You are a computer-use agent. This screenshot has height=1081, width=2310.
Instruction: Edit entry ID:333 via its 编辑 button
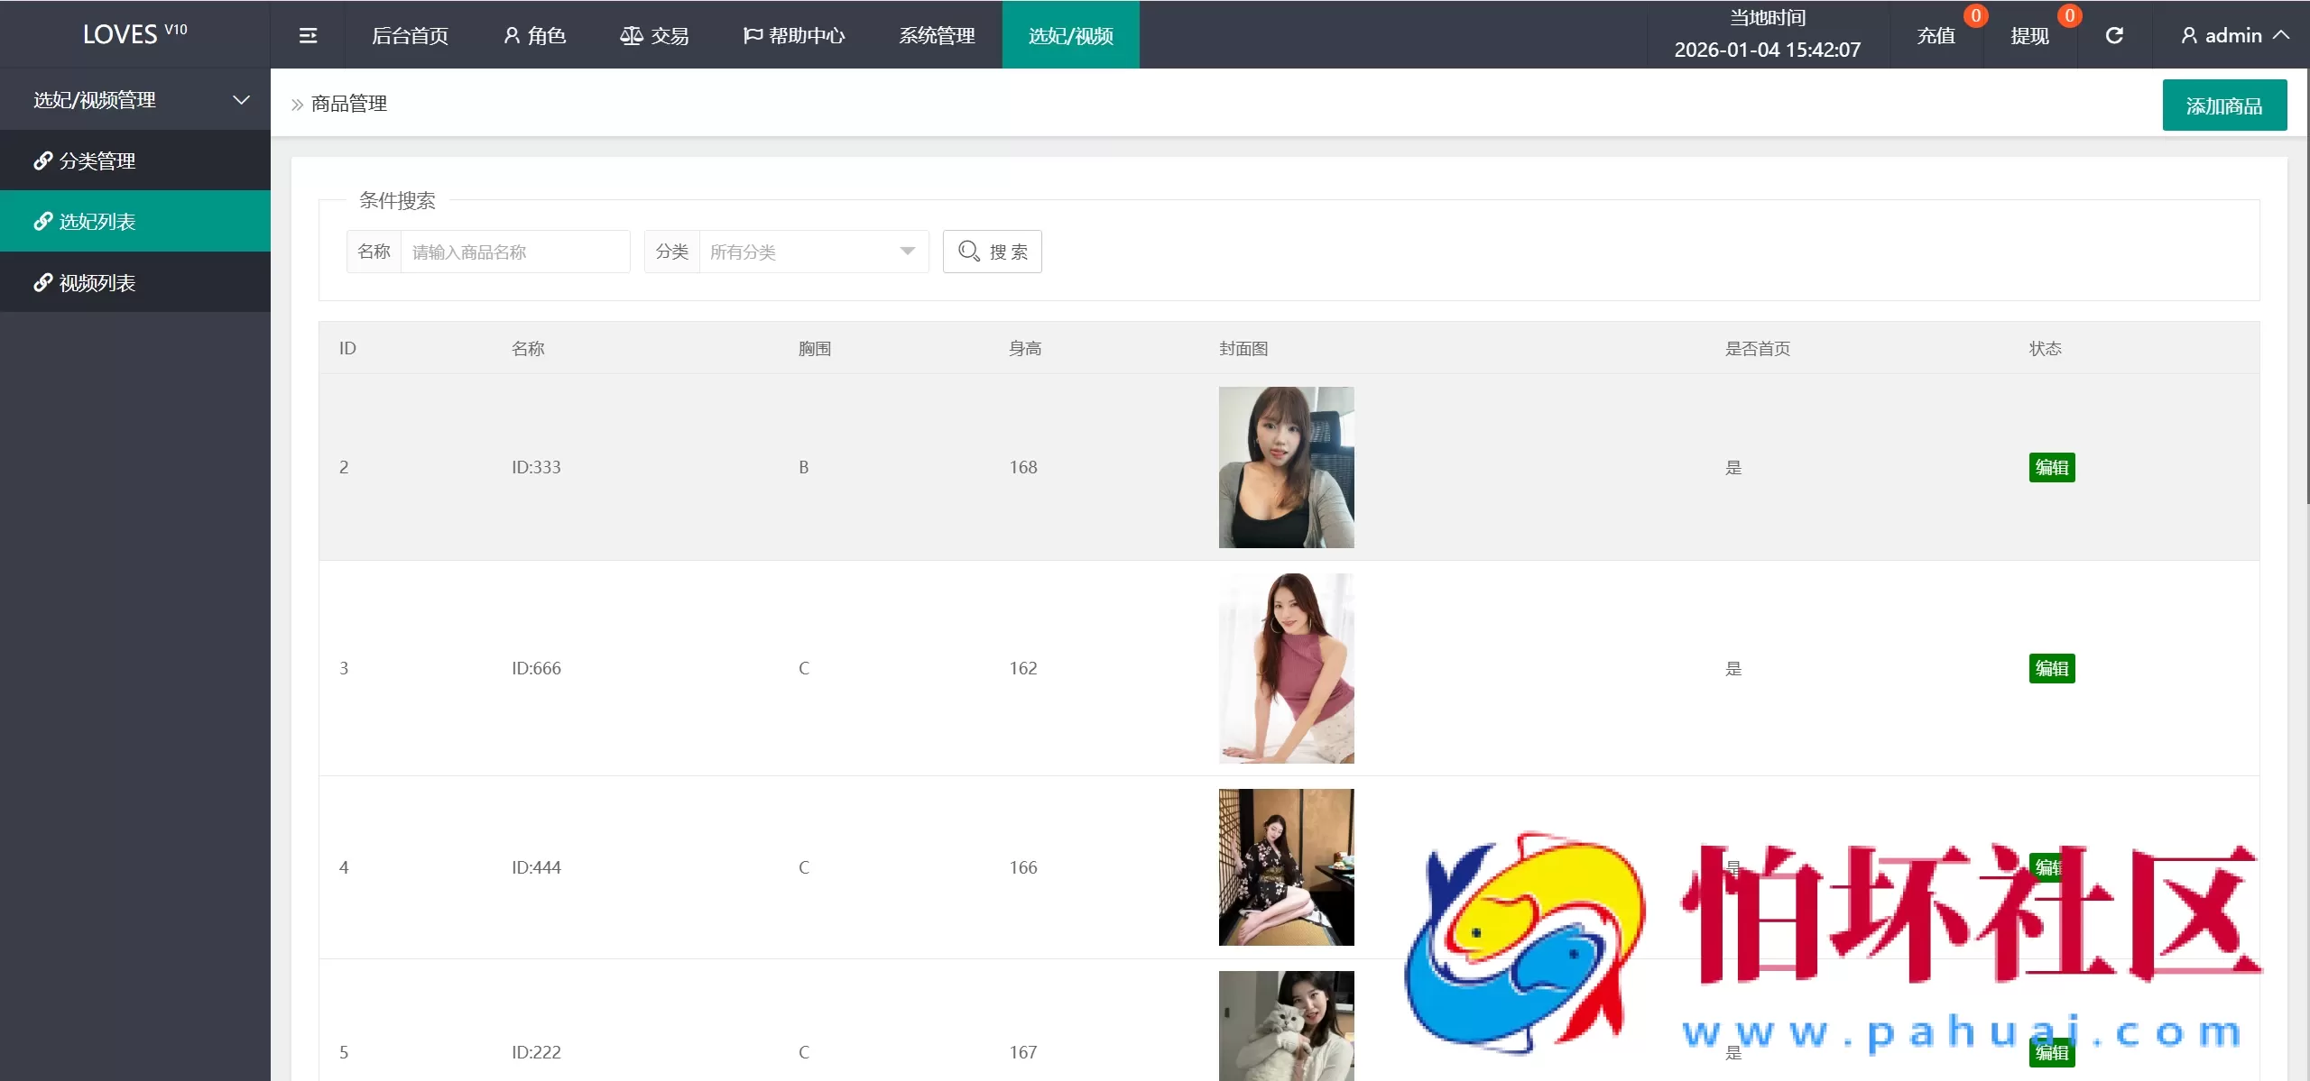2051,467
